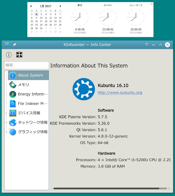Click the Hardware section heading
This screenshot has width=175, height=196.
pyautogui.click(x=107, y=153)
